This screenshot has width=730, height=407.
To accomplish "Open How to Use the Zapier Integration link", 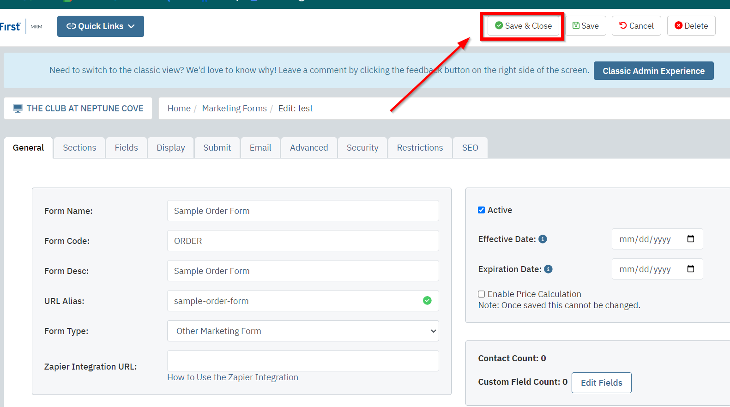I will tap(233, 377).
